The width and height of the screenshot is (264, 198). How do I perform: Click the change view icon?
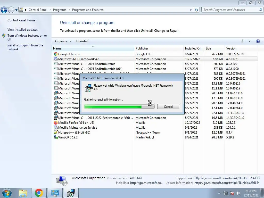pyautogui.click(x=243, y=41)
